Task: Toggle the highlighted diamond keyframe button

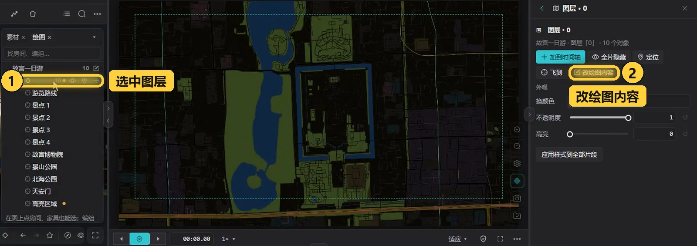Action: coord(517,181)
